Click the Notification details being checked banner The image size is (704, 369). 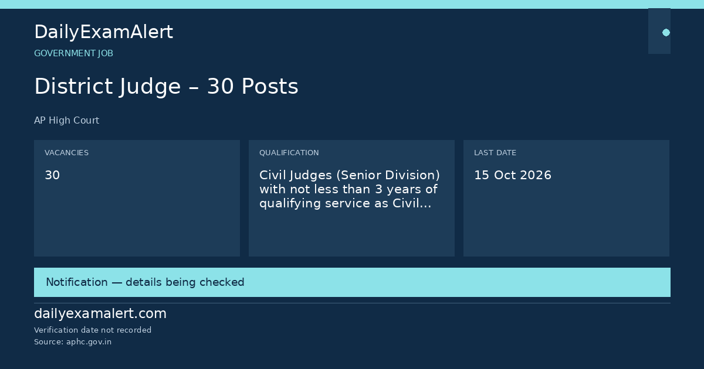(352, 282)
